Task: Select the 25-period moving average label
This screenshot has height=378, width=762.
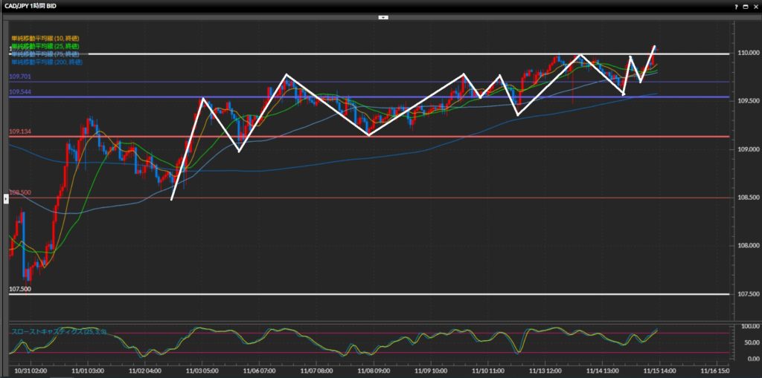Action: [x=45, y=46]
